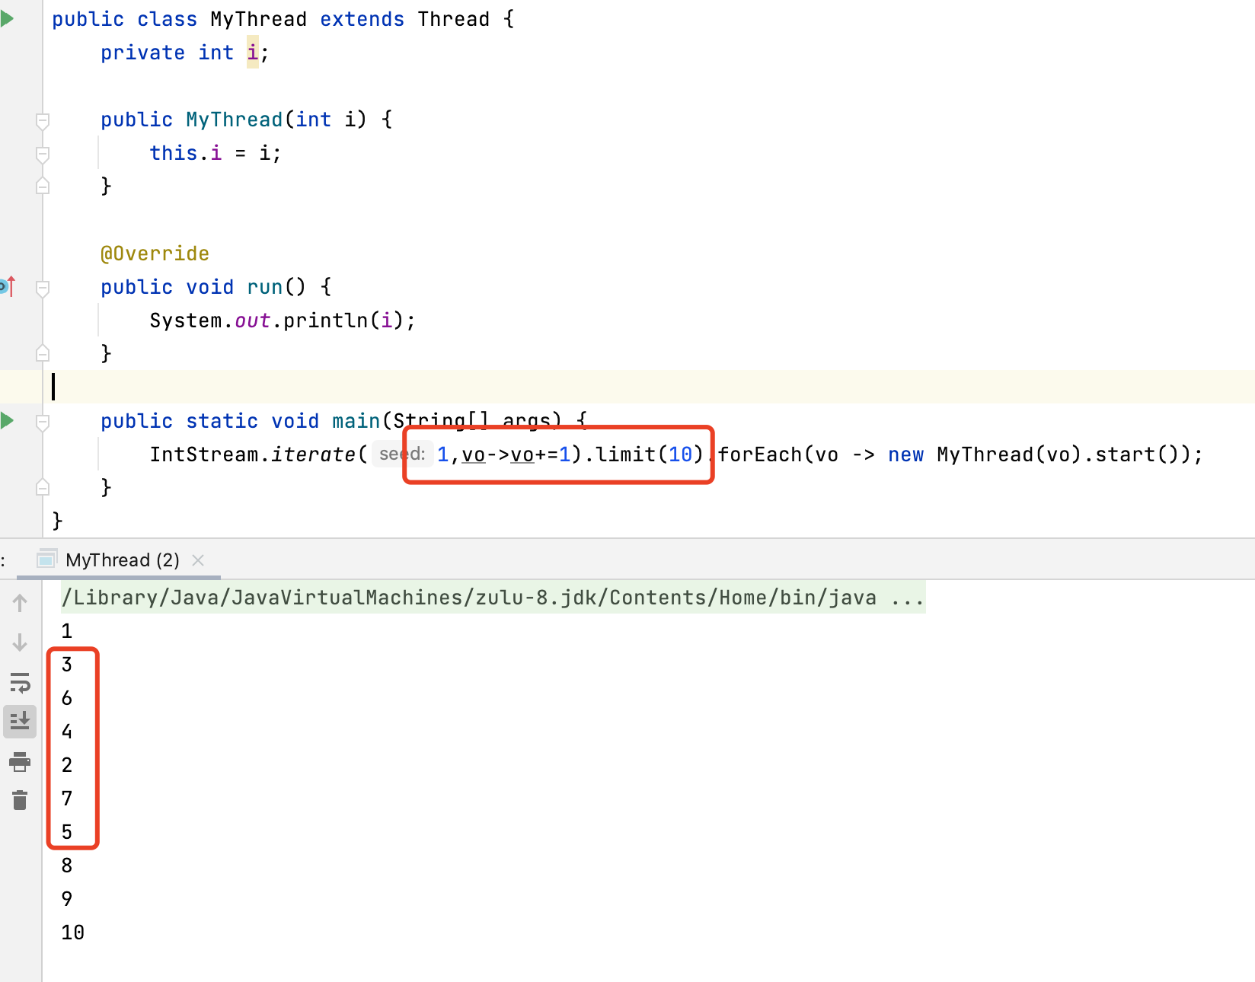Jump up the stack trace with the up arrow
The height and width of the screenshot is (982, 1255).
click(20, 604)
